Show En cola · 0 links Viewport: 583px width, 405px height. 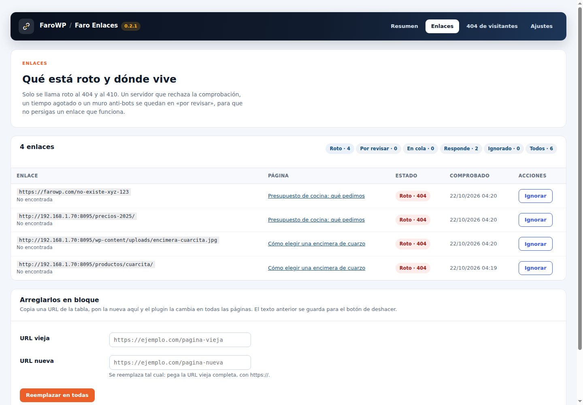coord(420,149)
